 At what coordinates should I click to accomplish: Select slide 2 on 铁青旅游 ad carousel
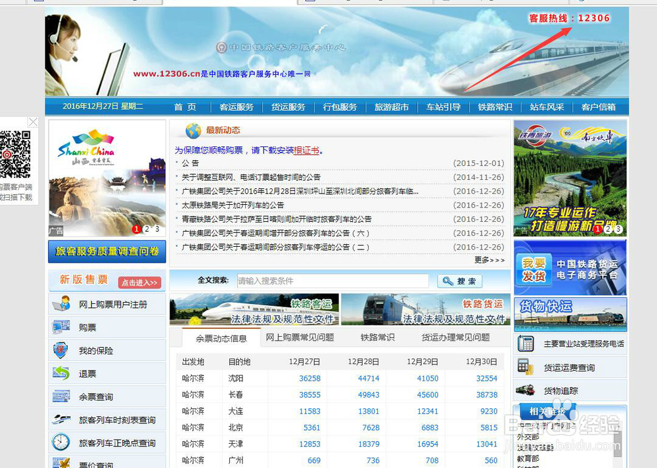coord(608,229)
